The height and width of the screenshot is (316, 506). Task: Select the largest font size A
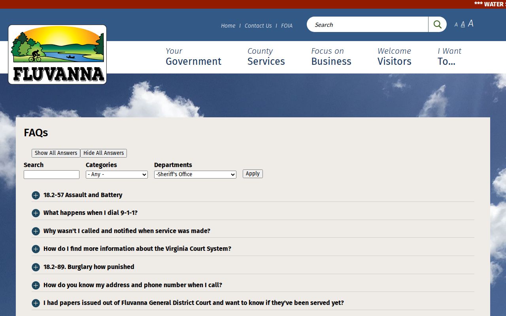point(470,24)
